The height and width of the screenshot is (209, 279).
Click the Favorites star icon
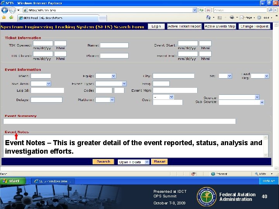click(4, 17)
